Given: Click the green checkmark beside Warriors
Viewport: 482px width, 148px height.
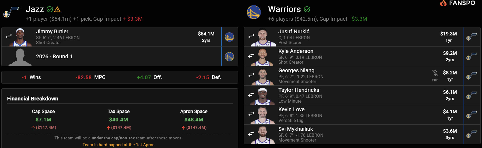Looking at the screenshot, I should (x=307, y=9).
